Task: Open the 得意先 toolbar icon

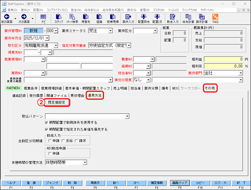Action: click(86, 19)
